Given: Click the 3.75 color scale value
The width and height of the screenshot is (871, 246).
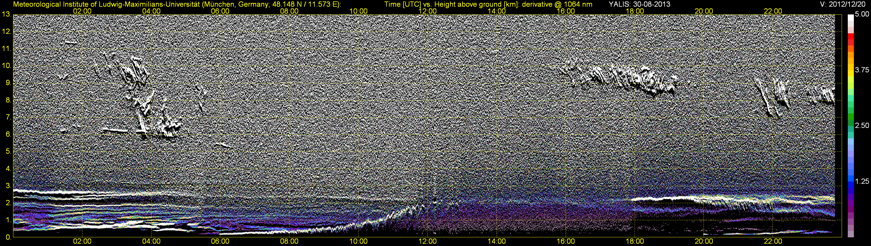Looking at the screenshot, I should (862, 70).
